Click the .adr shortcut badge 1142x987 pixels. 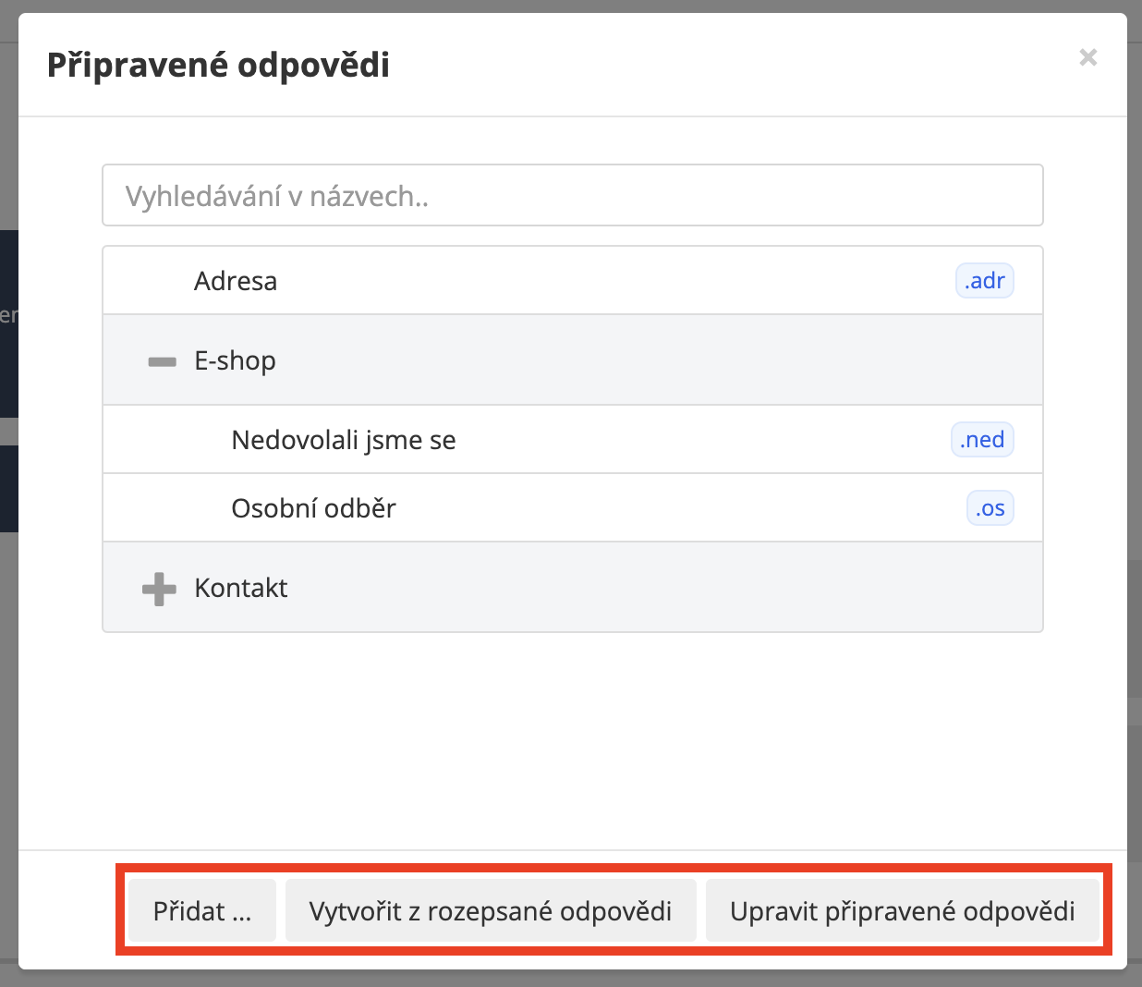coord(984,281)
